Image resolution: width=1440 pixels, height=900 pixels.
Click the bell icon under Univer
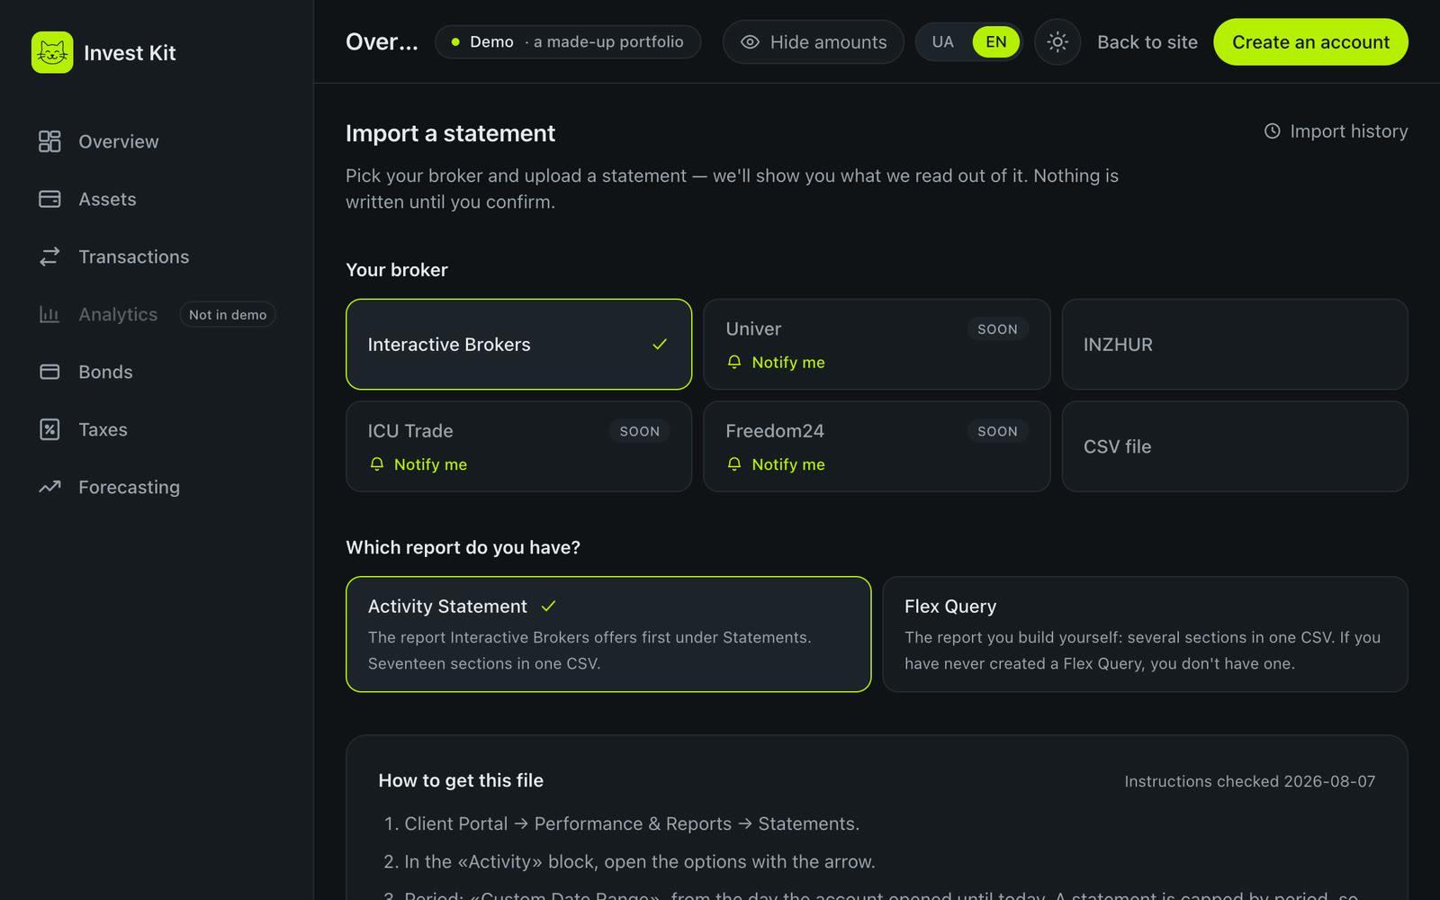(734, 362)
